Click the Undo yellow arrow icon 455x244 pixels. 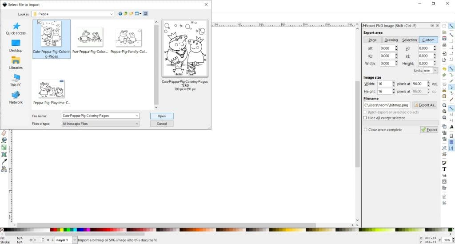(x=444, y=69)
